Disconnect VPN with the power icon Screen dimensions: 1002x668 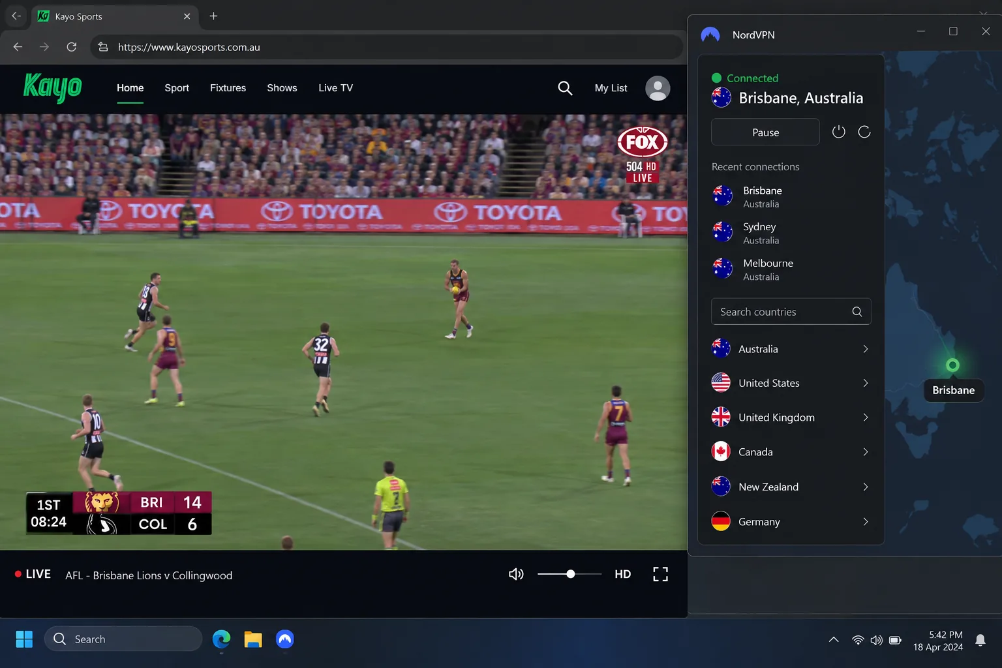(838, 132)
